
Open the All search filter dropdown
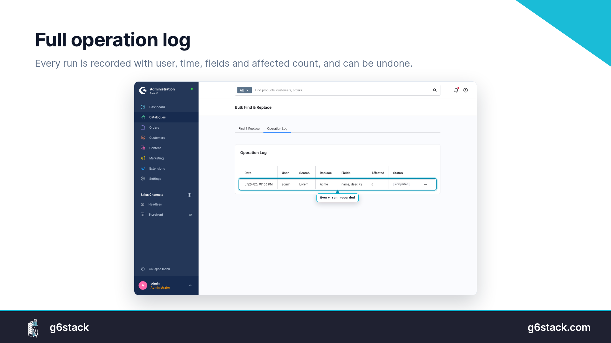click(x=244, y=90)
